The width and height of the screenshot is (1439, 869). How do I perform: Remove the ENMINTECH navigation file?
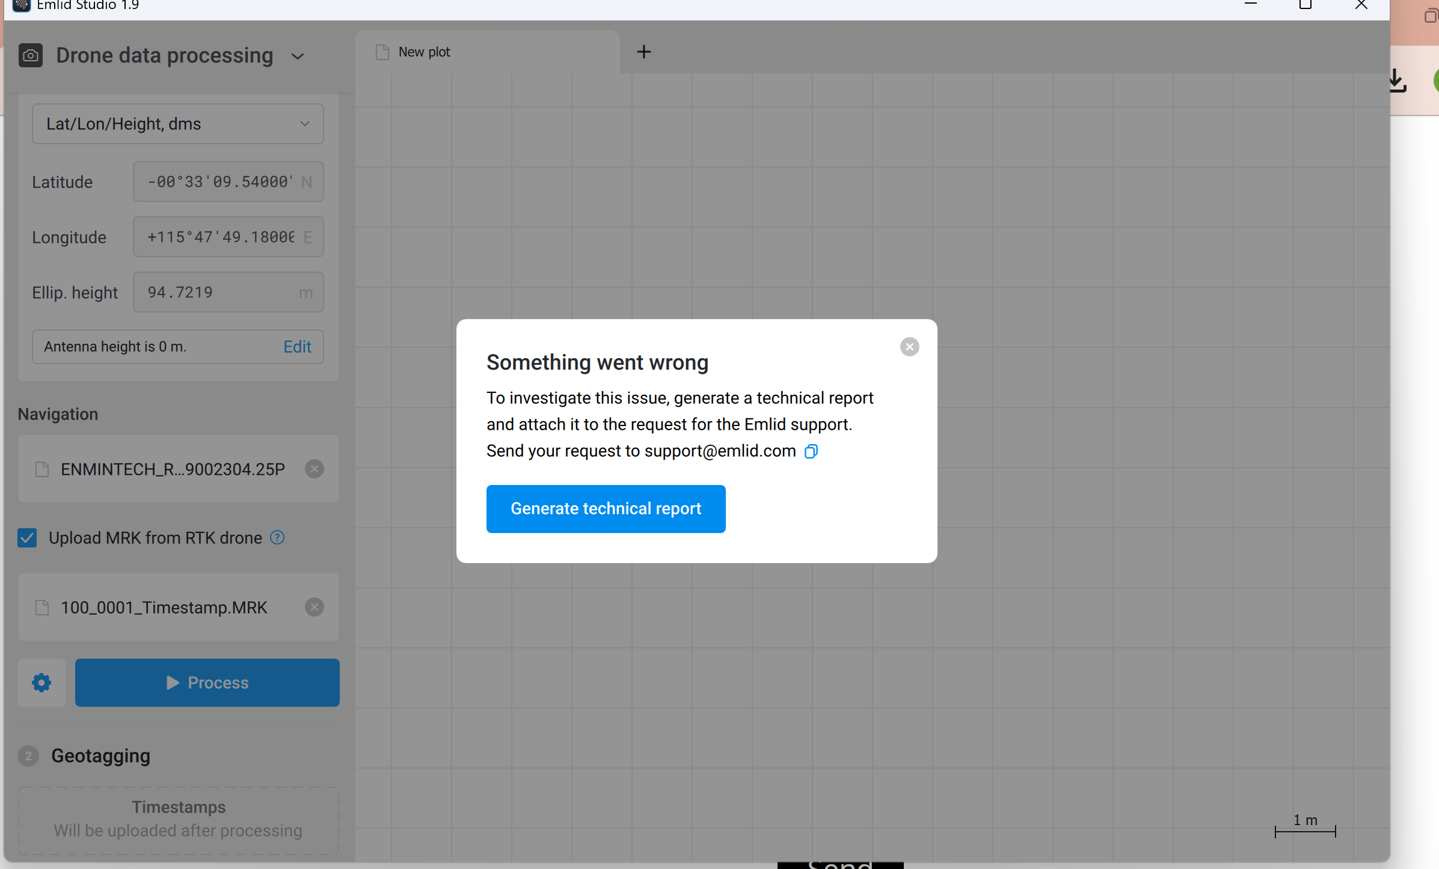[x=314, y=469]
